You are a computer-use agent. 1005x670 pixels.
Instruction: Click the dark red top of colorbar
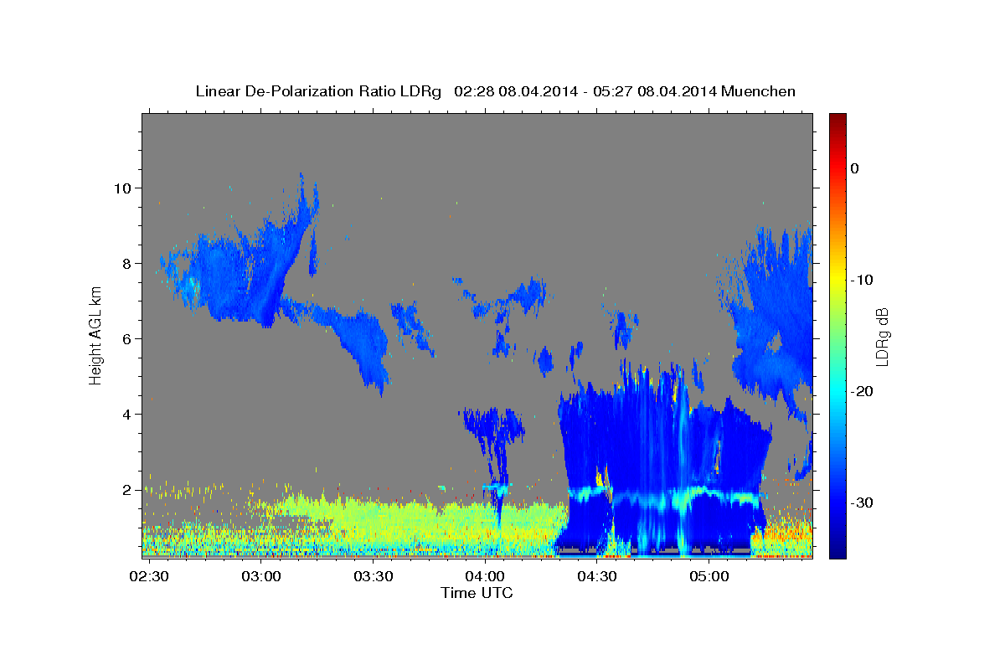click(x=837, y=120)
